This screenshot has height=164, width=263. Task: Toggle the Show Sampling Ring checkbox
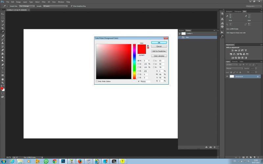[72, 6]
